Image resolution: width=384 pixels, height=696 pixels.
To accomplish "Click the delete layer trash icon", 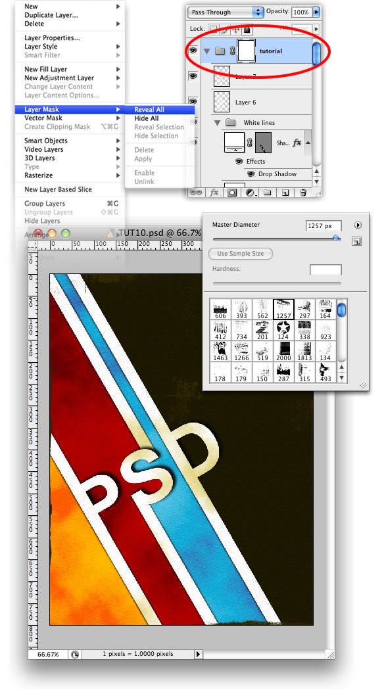I will [x=303, y=193].
